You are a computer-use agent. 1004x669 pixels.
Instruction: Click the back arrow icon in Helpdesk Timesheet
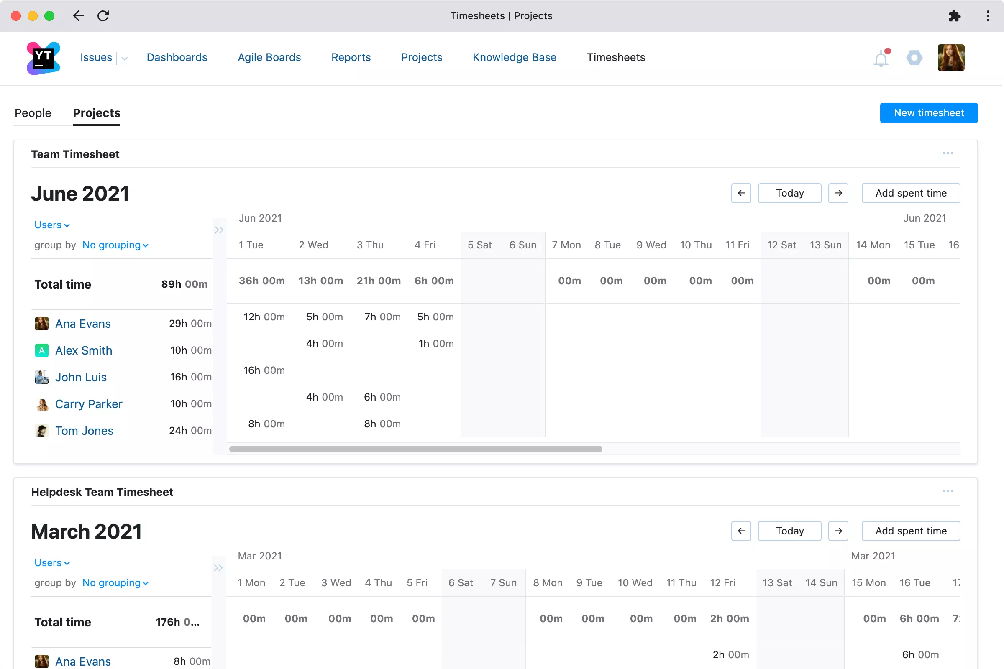(741, 531)
